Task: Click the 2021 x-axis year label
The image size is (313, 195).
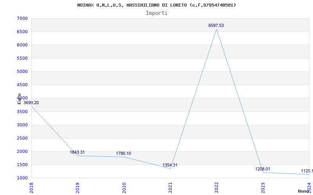Action: click(170, 188)
